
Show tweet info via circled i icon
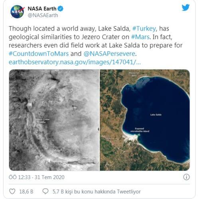pyautogui.click(x=186, y=177)
